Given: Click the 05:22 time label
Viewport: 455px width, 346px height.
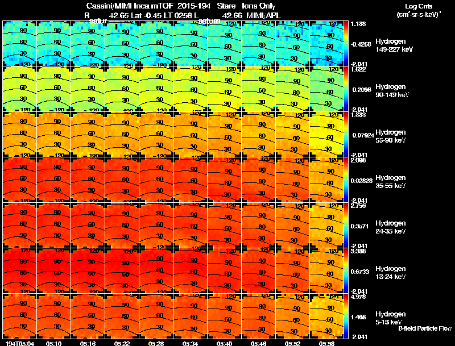Looking at the screenshot, I should (122, 343).
